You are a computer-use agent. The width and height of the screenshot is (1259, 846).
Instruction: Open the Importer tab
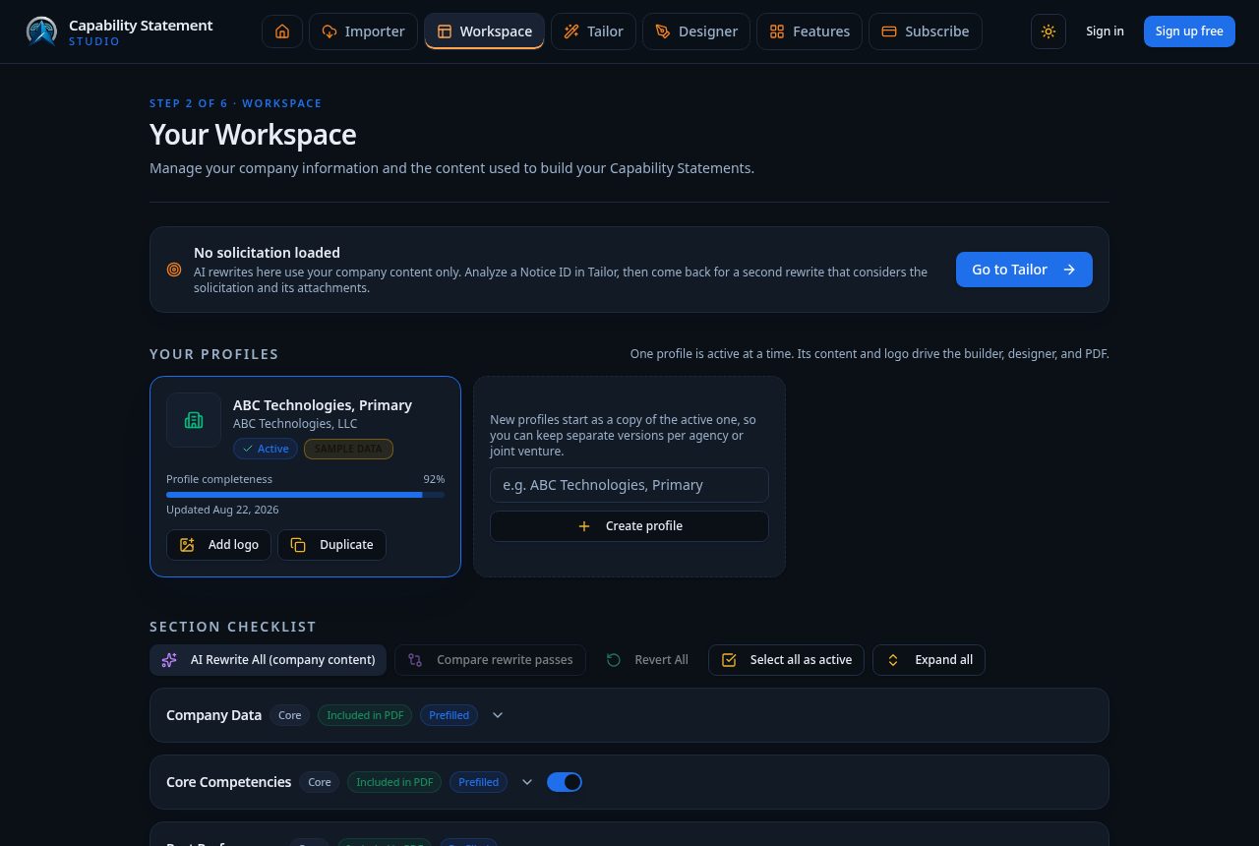[x=363, y=31]
